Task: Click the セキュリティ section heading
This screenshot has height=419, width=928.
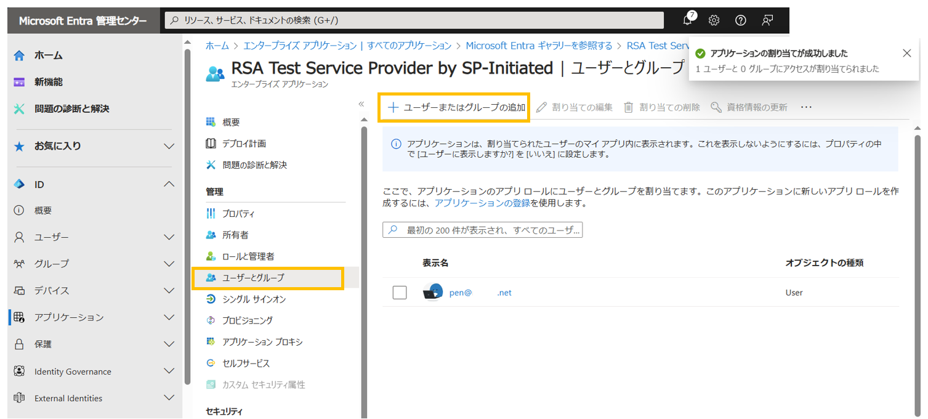Action: 224,411
